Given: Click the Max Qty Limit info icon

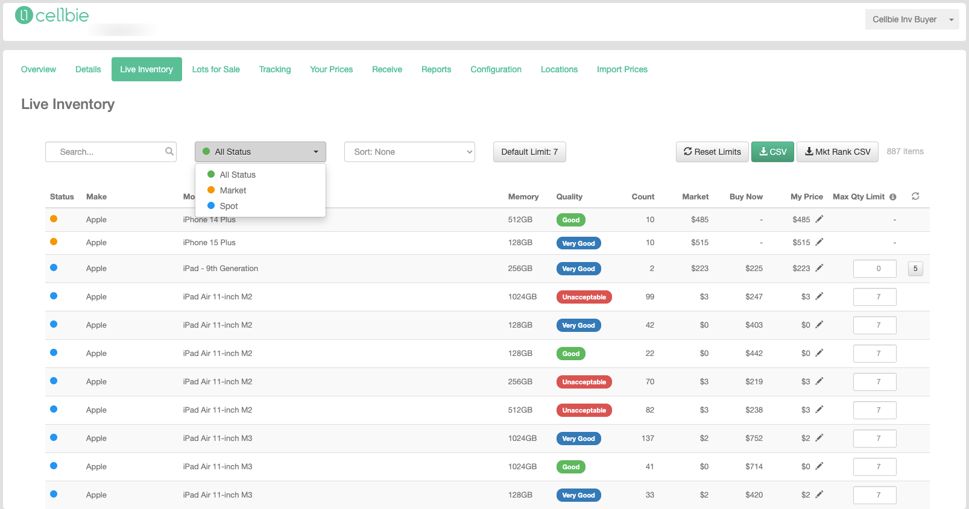Looking at the screenshot, I should [x=892, y=197].
